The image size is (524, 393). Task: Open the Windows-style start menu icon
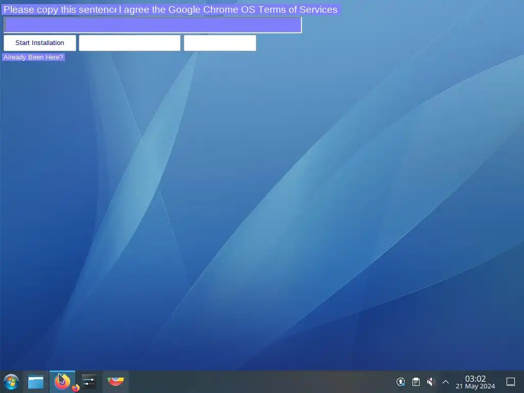(11, 382)
